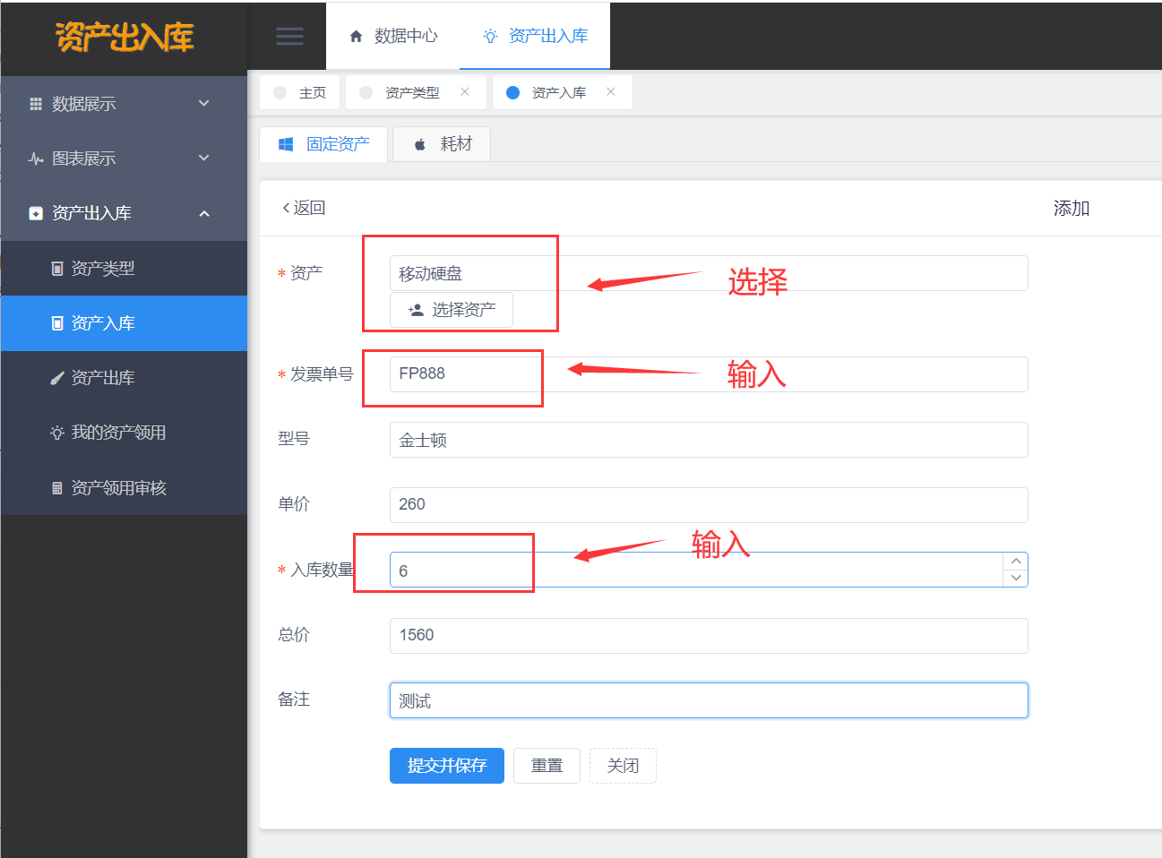Click the Apple logo icon on 耗材 tab
The width and height of the screenshot is (1162, 858).
pos(419,144)
